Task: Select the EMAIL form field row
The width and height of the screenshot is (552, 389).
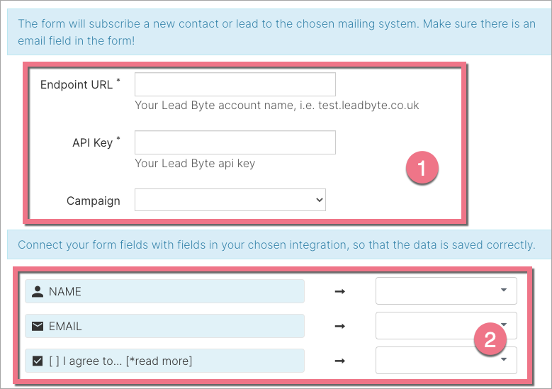Action: click(x=164, y=326)
